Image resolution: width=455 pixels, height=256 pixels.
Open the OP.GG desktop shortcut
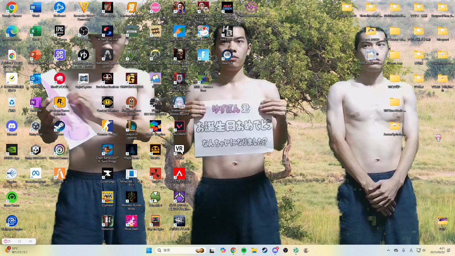pyautogui.click(x=60, y=57)
